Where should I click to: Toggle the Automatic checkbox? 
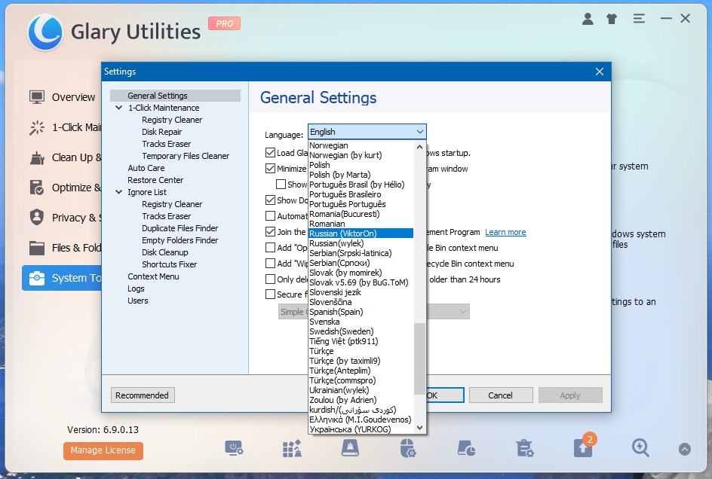(270, 216)
